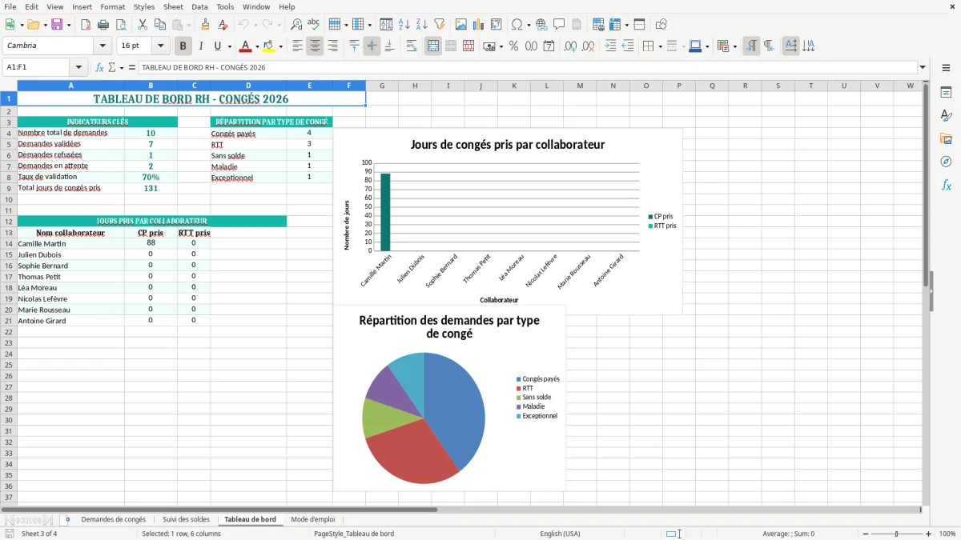Click the Zoom In plus button
The width and height of the screenshot is (961, 540).
coord(928,534)
